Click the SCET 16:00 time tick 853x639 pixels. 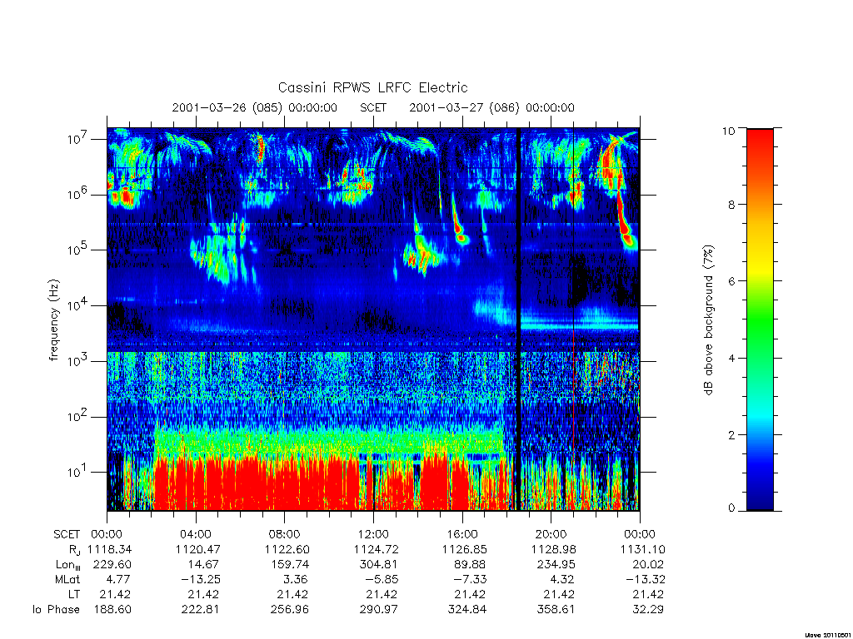tap(462, 534)
